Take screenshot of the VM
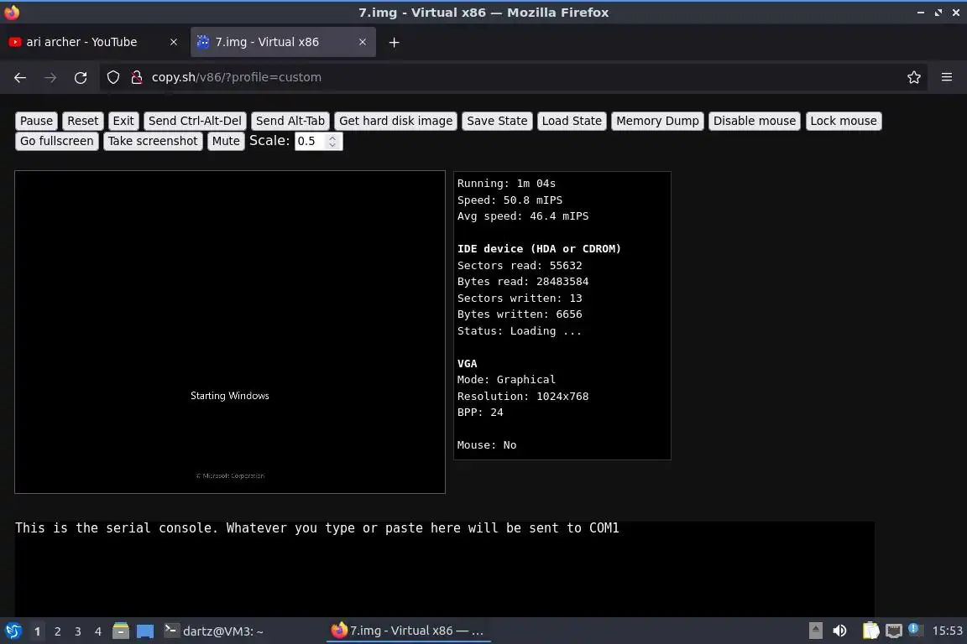 tap(153, 141)
